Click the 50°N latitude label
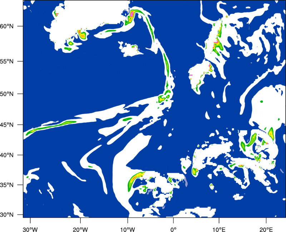This screenshot has width=286, height=232. coord(7,94)
